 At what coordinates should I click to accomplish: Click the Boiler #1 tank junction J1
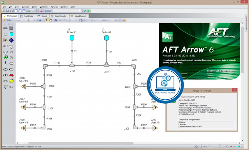[72, 38]
